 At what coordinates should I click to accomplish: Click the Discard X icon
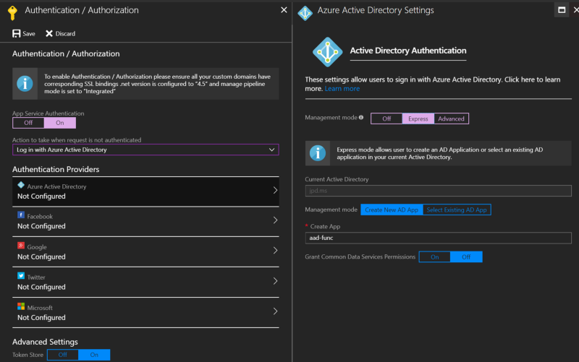point(48,33)
